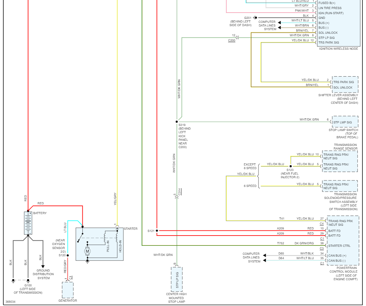Click the STARTER component label

(x=131, y=229)
